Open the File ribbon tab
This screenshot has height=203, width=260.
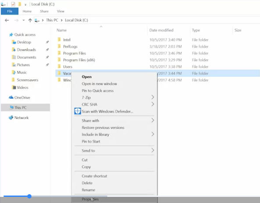(x=10, y=11)
